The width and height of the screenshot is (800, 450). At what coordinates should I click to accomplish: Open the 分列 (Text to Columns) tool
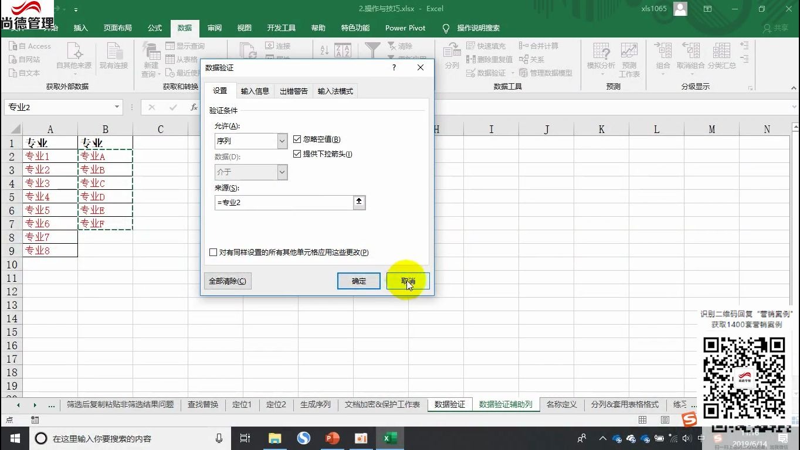pos(452,56)
